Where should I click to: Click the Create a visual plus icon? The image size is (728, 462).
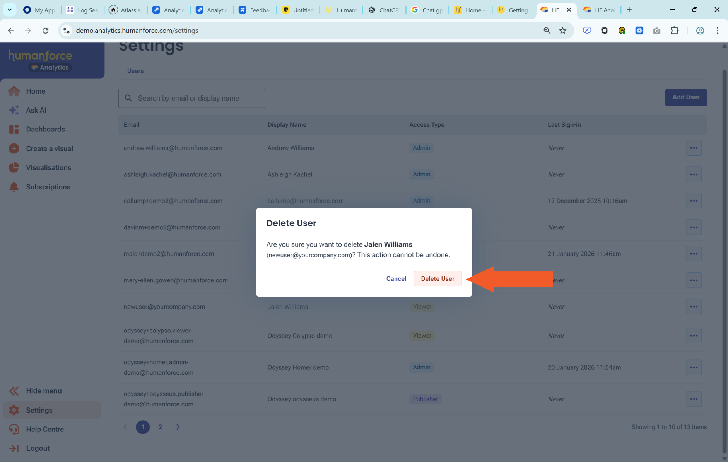pyautogui.click(x=14, y=148)
